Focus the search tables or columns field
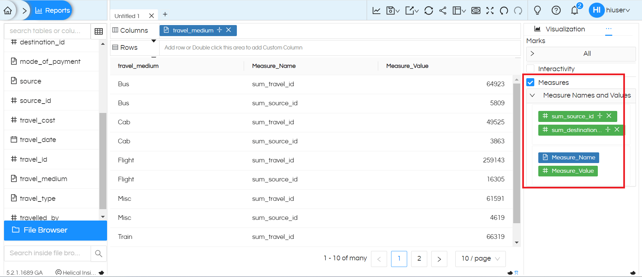The height and width of the screenshot is (277, 642). (47, 31)
